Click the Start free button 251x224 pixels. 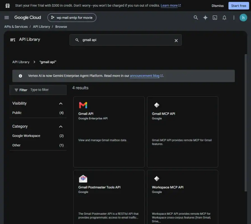238,6
